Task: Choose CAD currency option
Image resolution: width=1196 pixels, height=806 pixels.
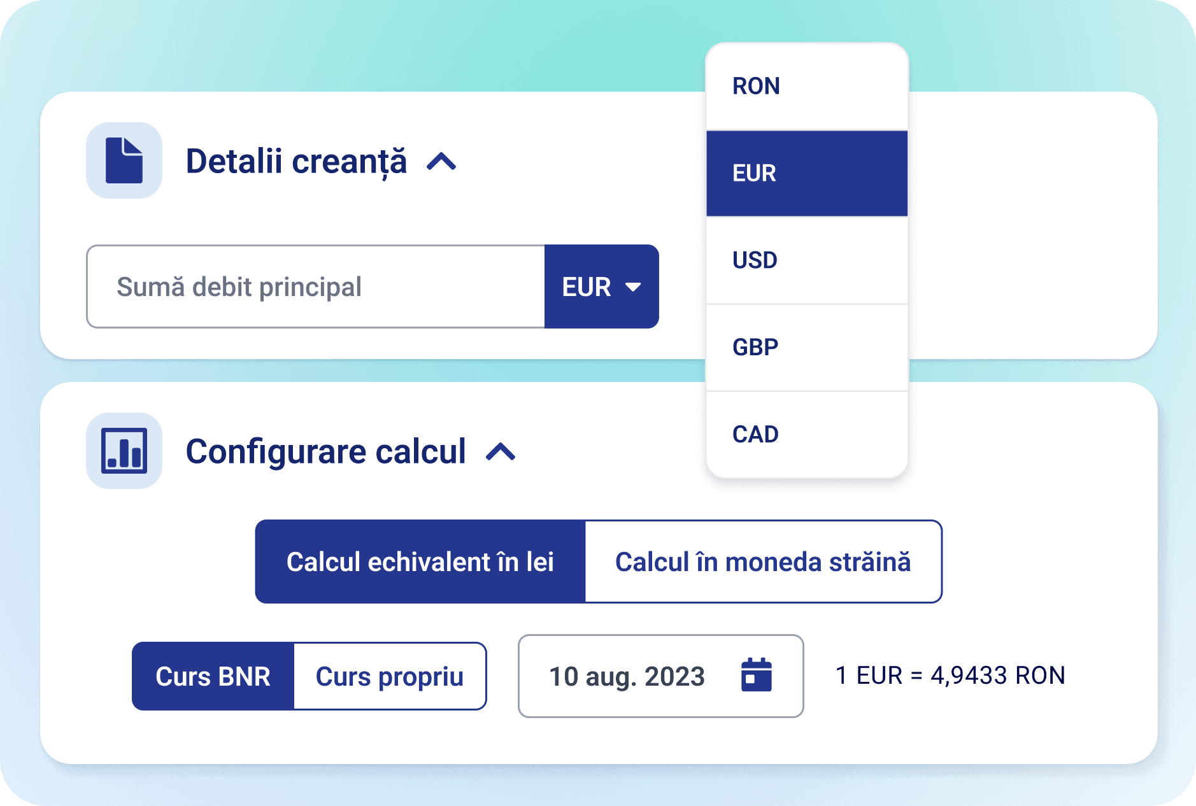Action: click(806, 434)
